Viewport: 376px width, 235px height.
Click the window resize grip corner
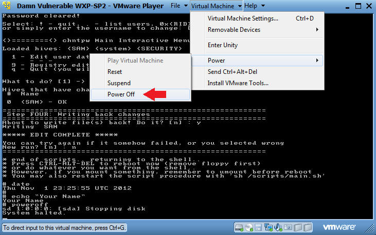tap(370, 229)
